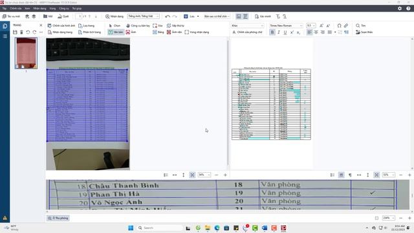The image size is (414, 233).
Task: Select the Bảng table area tool
Action: click(x=158, y=32)
